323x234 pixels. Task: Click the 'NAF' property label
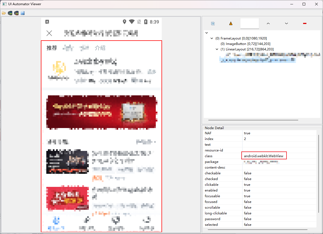[x=208, y=133]
